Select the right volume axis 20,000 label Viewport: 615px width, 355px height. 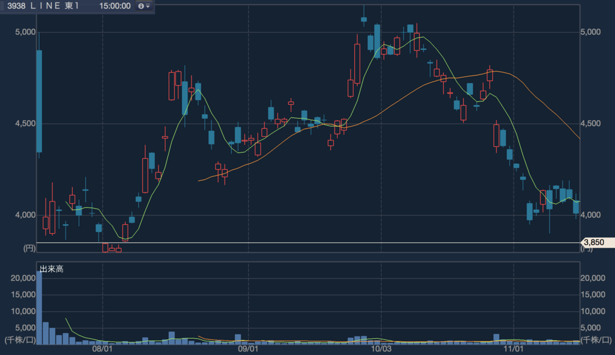(593, 278)
